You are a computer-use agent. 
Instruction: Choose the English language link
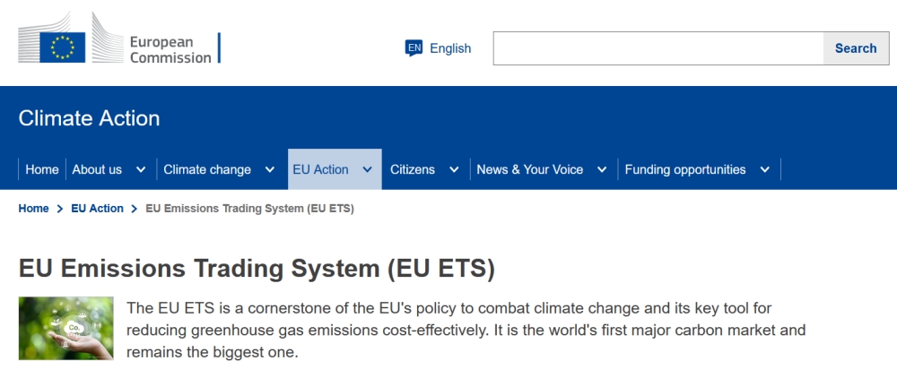450,48
